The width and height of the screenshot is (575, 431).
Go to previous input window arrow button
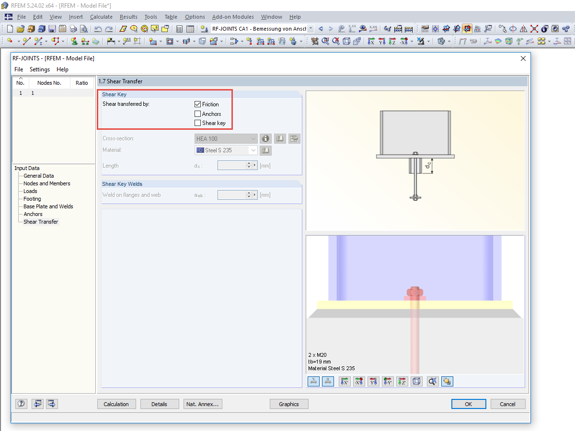(37, 404)
